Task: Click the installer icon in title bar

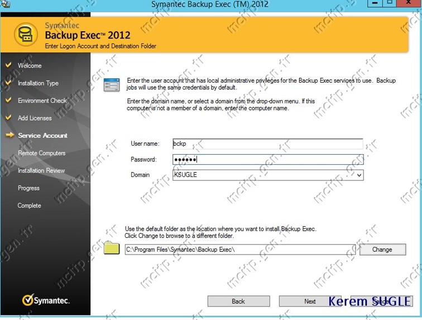Action: click(6, 4)
